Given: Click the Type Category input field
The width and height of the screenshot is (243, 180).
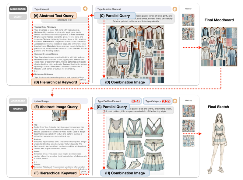Looking at the screenshot, I should 157,101.
